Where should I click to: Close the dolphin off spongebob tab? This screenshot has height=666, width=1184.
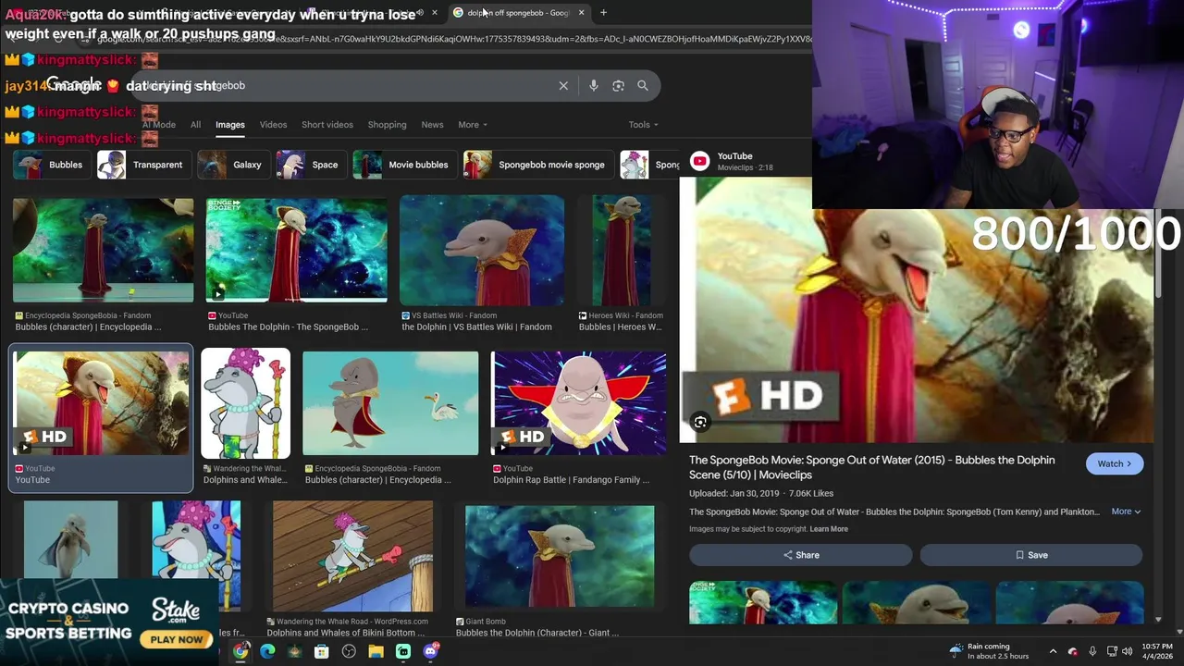(x=581, y=12)
